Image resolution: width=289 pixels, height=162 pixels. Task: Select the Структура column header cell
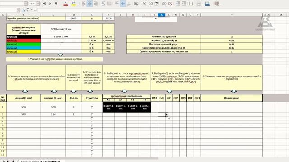(x=92, y=98)
